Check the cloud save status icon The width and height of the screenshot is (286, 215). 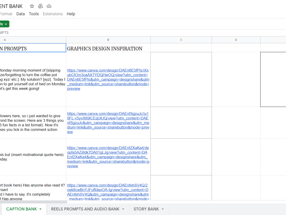click(x=49, y=6)
